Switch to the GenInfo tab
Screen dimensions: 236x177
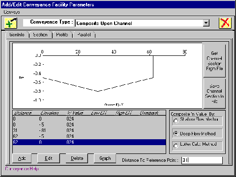pos(17,35)
